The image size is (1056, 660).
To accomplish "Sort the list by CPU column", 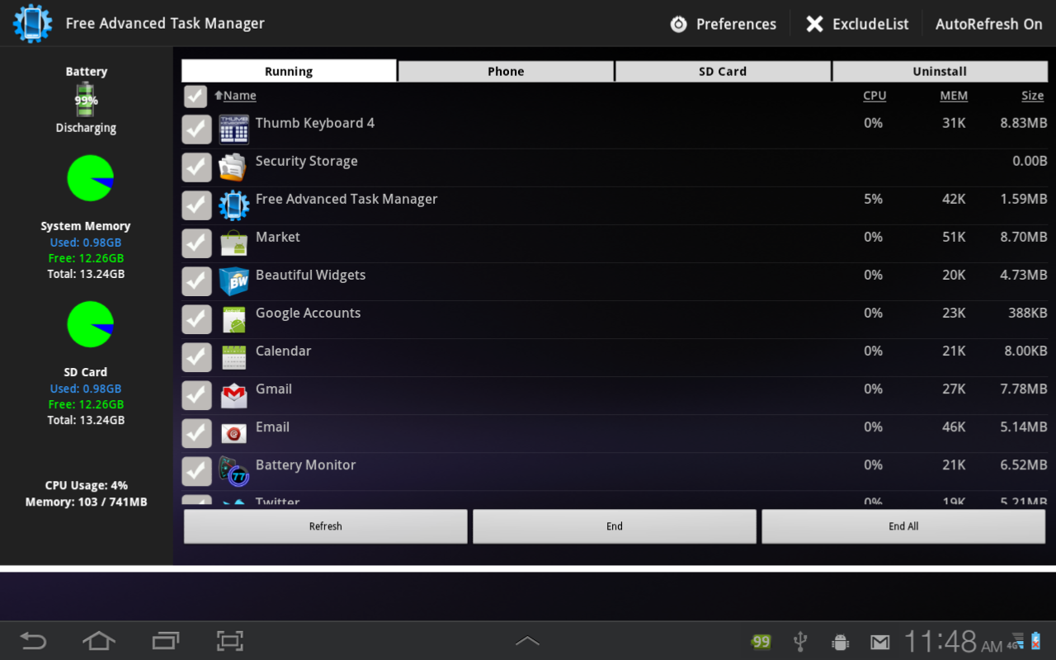I will click(874, 96).
